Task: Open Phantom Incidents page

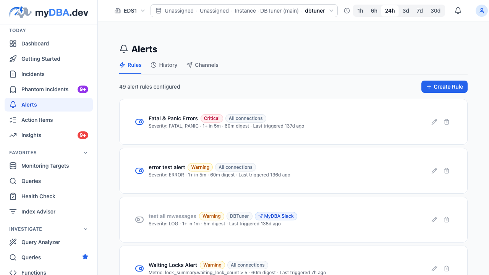Action: pos(49,89)
